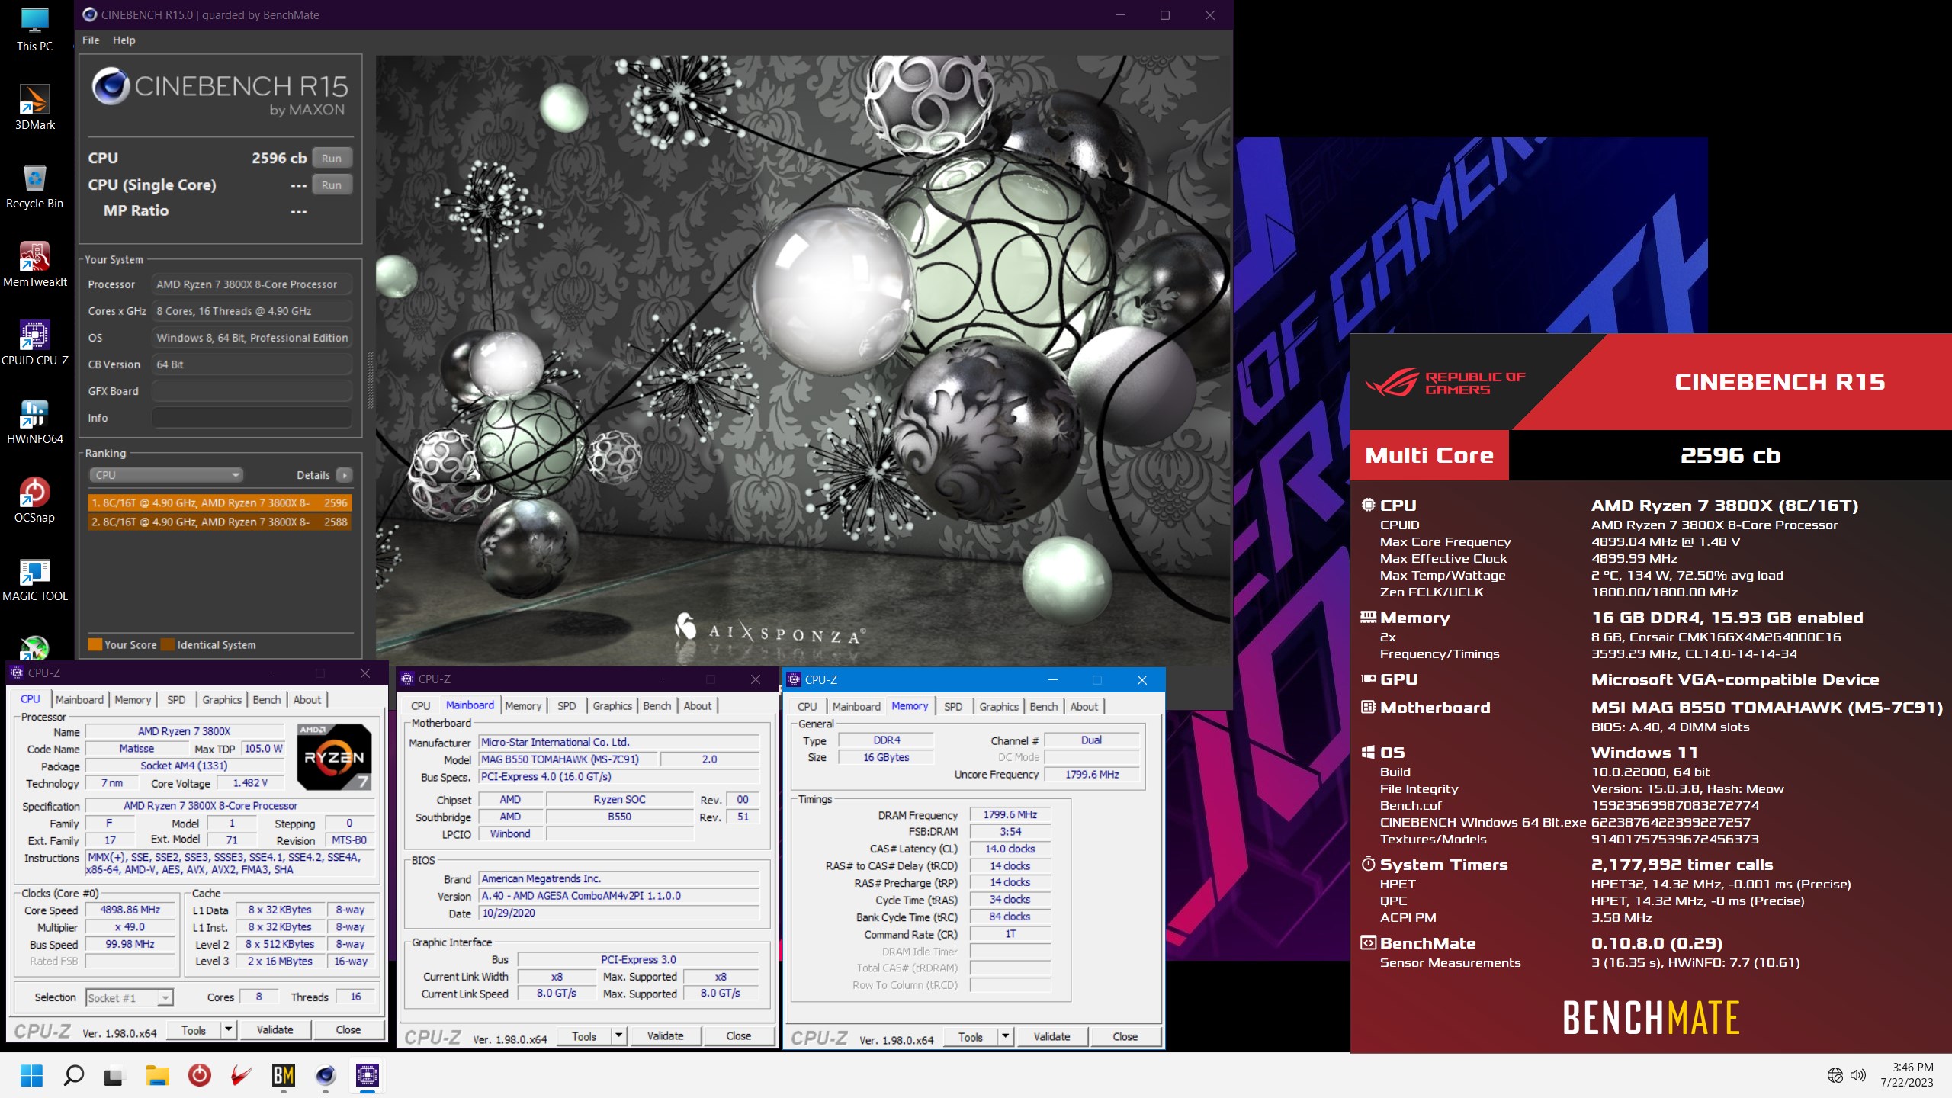Click the red checkmark taskbar icon
Viewport: 1952px width, 1098px height.
pyautogui.click(x=241, y=1075)
